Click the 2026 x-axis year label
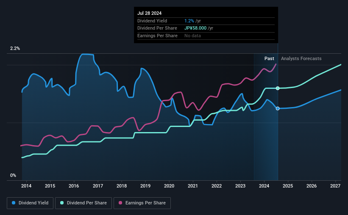 tap(312, 186)
